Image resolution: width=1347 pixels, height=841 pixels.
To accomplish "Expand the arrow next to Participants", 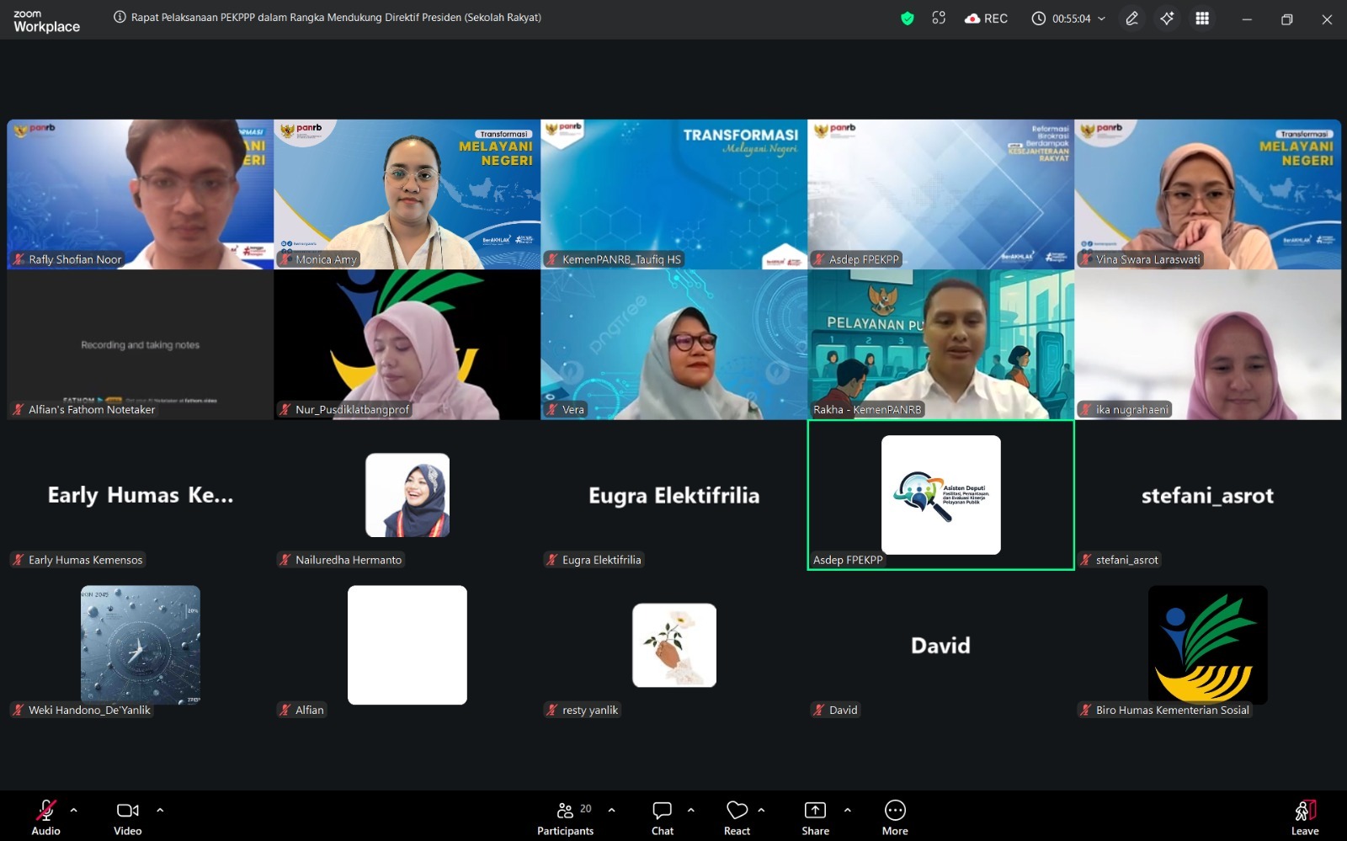I will (x=611, y=810).
